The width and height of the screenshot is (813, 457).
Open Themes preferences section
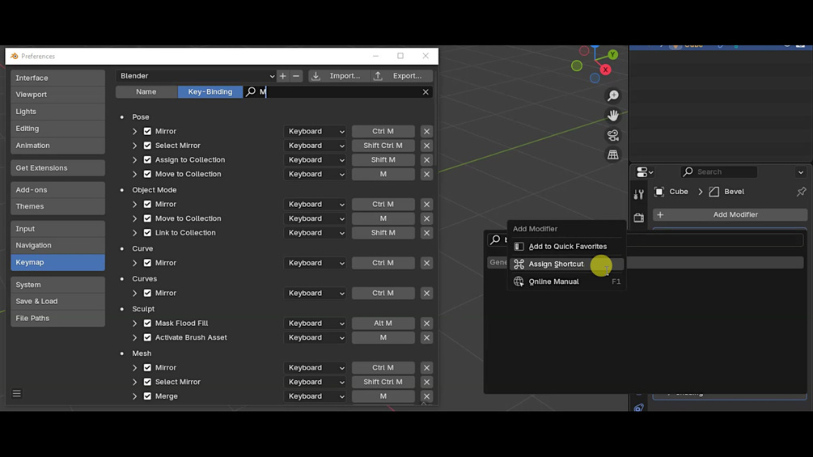click(57, 206)
